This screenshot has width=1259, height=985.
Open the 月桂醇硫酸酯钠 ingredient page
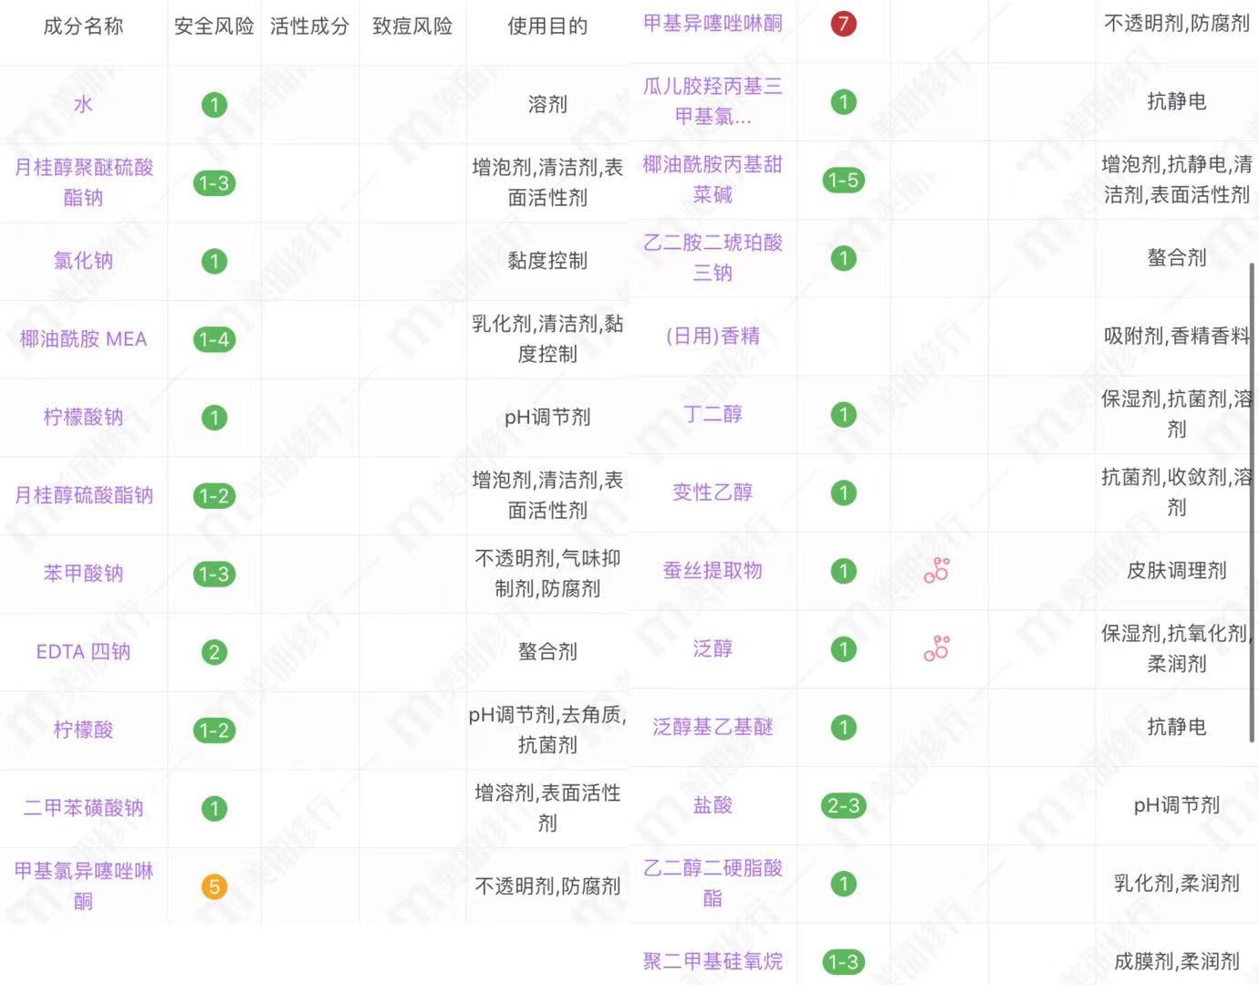83,495
